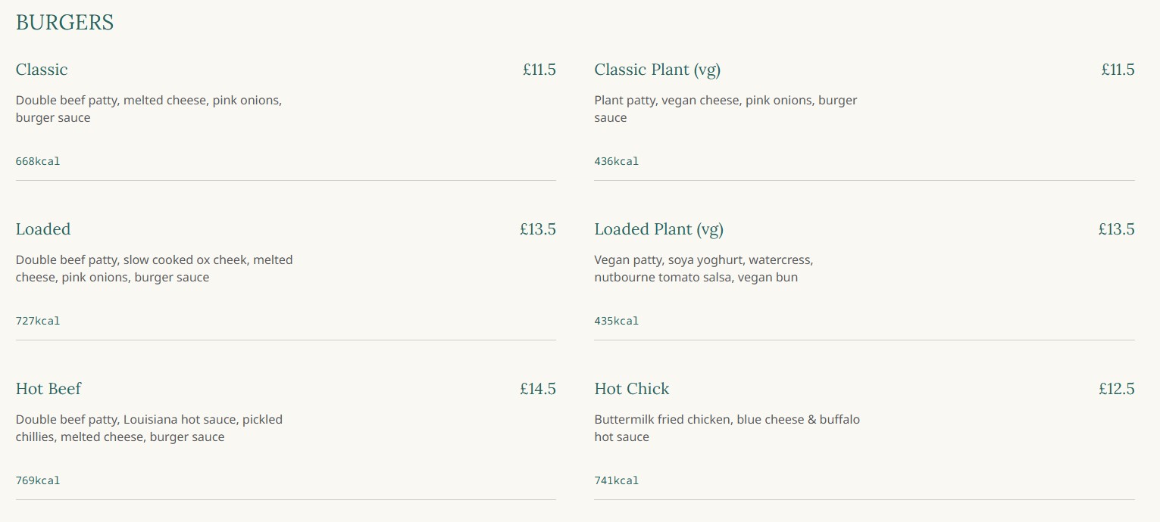The height and width of the screenshot is (522, 1160).
Task: Click the Hot Beef £14.5 price
Action: (537, 389)
